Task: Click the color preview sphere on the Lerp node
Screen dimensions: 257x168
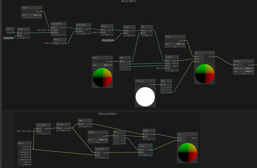Action: 205,74
